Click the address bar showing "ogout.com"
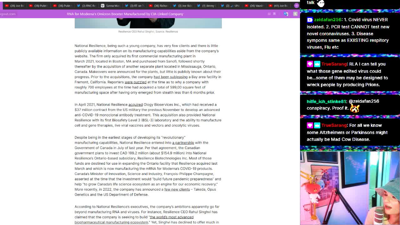This screenshot has width=400, height=225. [8, 14]
